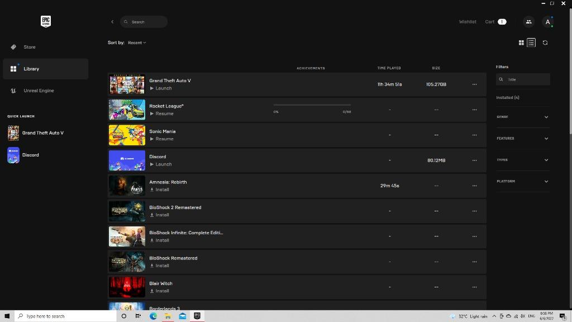572x322 pixels.
Task: Click the Grand Theft Auto V thumbnail
Action: click(x=127, y=84)
